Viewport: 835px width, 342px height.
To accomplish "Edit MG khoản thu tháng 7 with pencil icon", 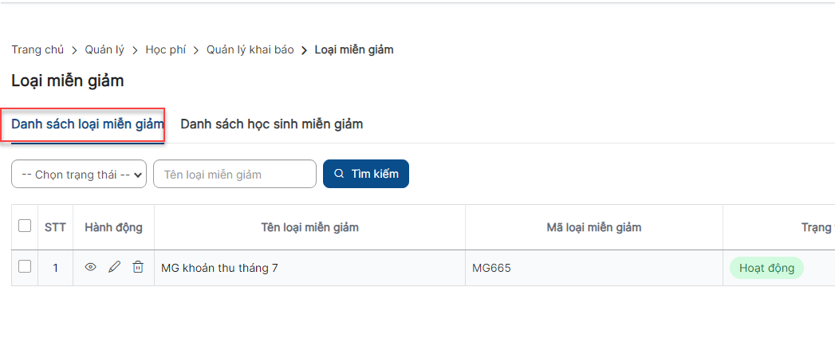I will 114,267.
